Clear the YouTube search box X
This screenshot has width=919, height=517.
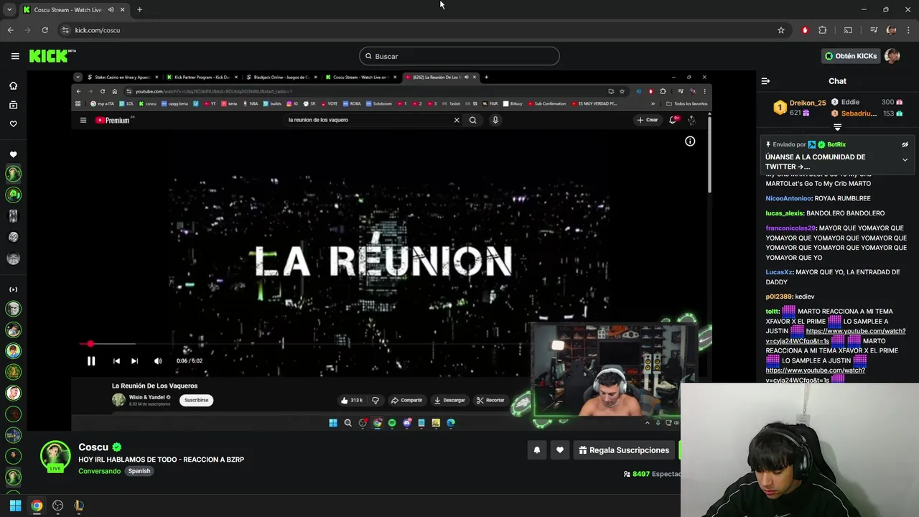457,120
